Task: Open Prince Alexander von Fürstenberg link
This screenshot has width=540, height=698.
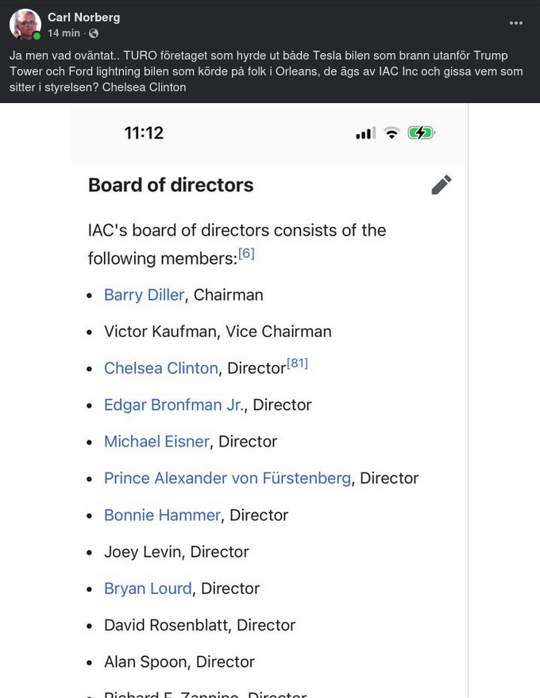Action: click(x=227, y=478)
